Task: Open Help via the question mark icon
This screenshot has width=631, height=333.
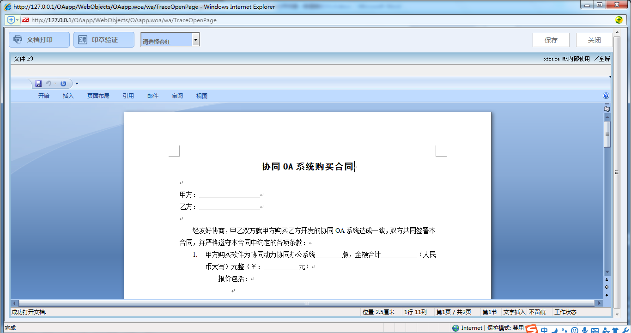Action: click(605, 96)
